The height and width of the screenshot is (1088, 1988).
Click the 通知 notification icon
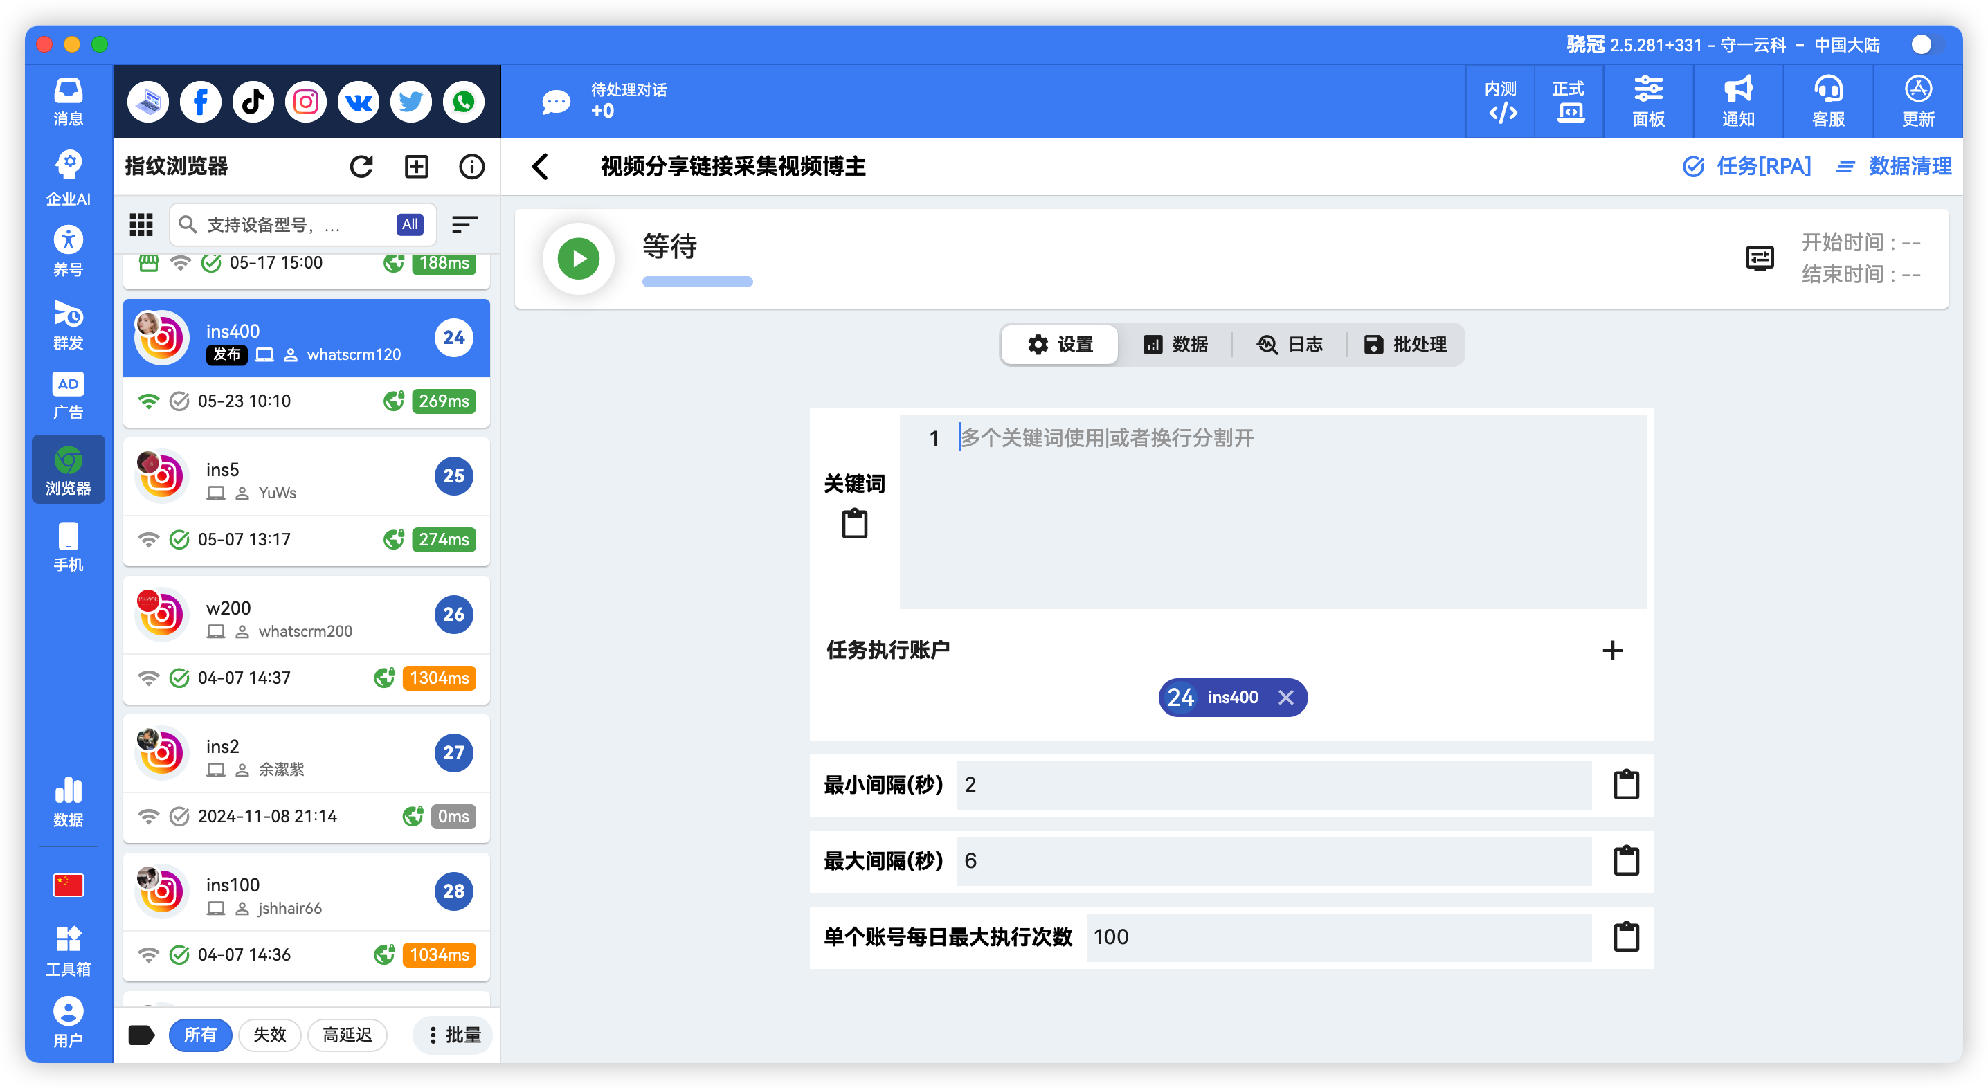tap(1737, 101)
